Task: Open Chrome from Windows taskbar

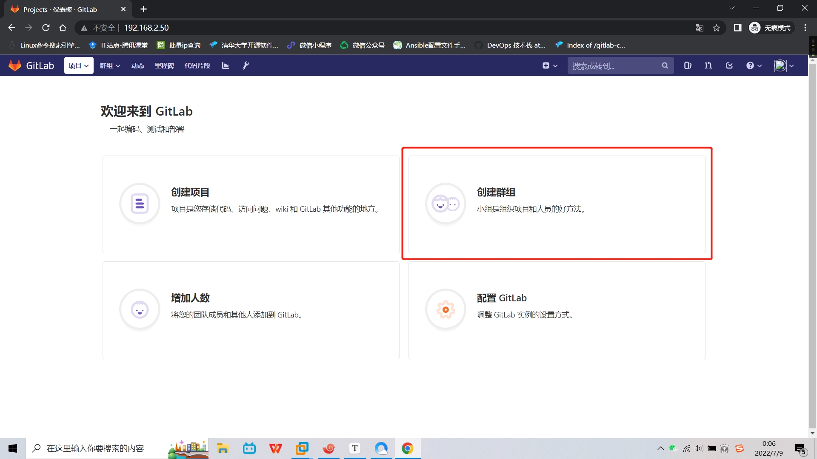Action: (407, 448)
